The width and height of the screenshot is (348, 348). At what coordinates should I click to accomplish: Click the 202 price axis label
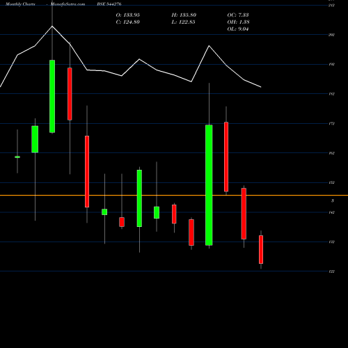[x=331, y=35]
